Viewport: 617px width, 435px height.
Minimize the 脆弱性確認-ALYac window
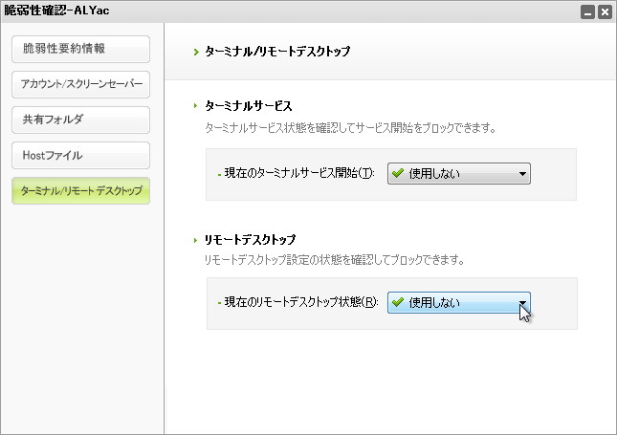(587, 11)
